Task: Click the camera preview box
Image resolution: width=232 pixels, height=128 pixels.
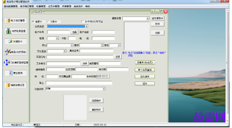Action: [x=137, y=36]
